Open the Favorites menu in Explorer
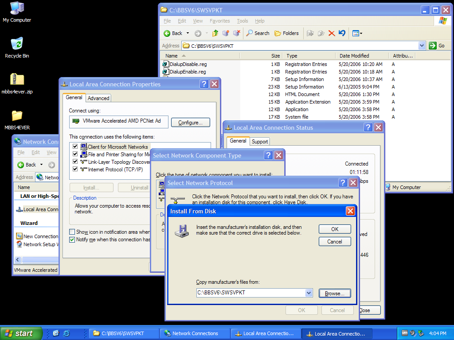This screenshot has width=454, height=340. click(219, 21)
